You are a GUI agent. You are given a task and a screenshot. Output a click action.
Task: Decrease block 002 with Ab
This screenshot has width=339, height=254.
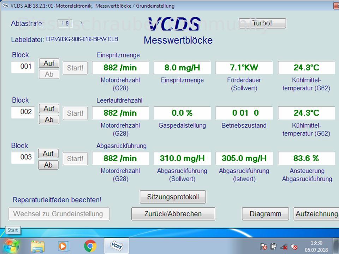[49, 120]
